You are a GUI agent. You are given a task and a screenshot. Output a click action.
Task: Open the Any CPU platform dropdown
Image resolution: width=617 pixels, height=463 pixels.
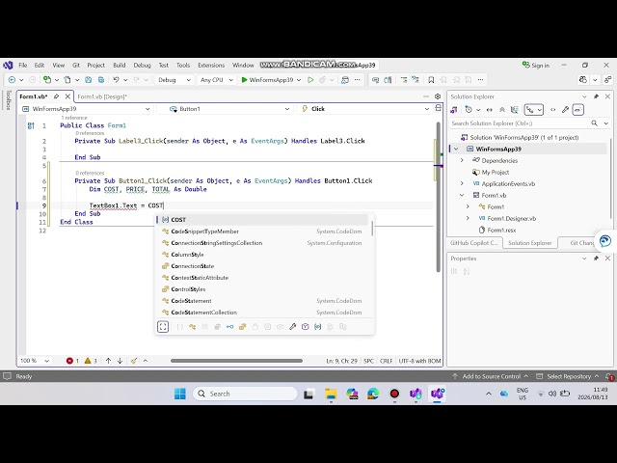[216, 80]
